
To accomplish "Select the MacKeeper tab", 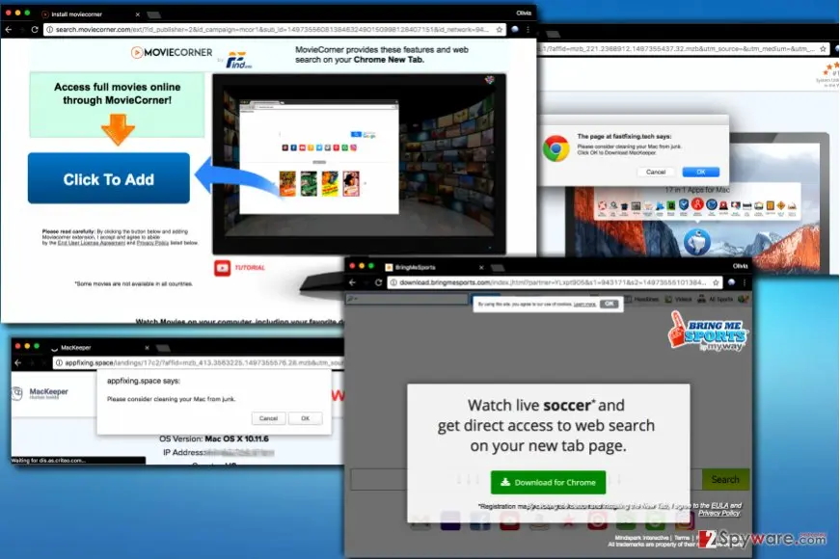I will (x=99, y=348).
